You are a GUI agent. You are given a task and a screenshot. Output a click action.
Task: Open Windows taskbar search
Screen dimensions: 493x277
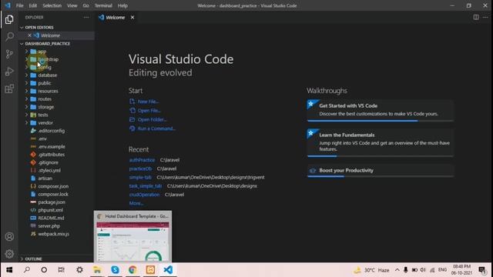(27, 270)
